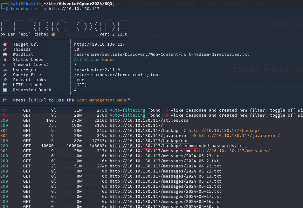Click the flag icon beside HTTP methods
The image size is (303, 208).
5,85
